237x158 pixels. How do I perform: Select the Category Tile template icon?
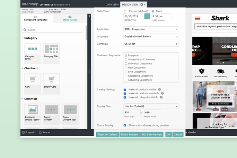click(x=52, y=49)
